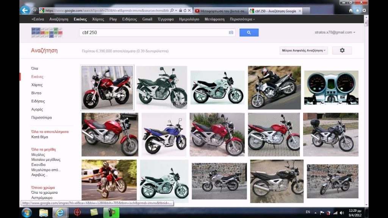Open the Μέτρια Ασφαλής Αναζήτηση dropdown
The image size is (388, 218).
point(304,50)
